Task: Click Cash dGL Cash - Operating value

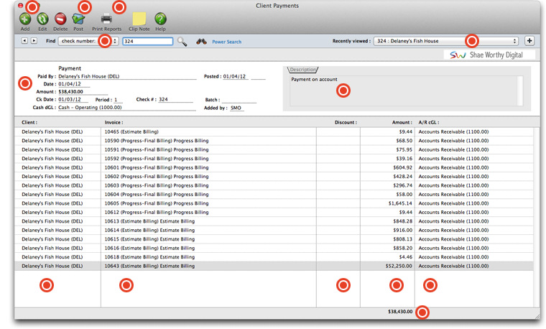Action: click(126, 108)
